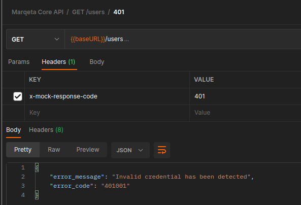Image resolution: width=301 pixels, height=205 pixels.
Task: Open Marqeta Core API breadcrumb
Action: [x=38, y=12]
